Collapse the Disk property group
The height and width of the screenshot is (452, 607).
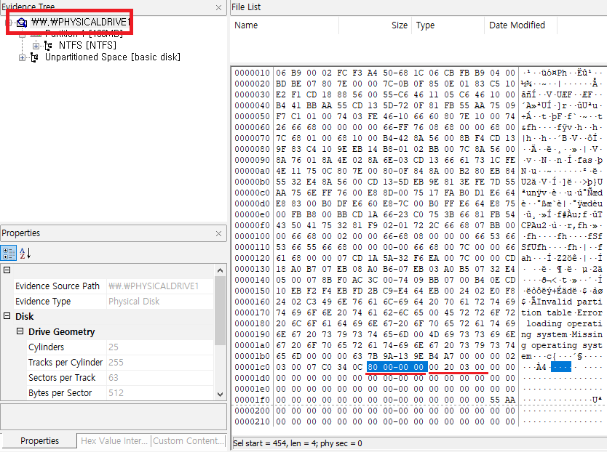(7, 317)
